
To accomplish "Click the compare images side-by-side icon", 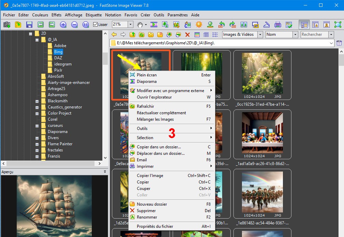I will click(x=244, y=24).
